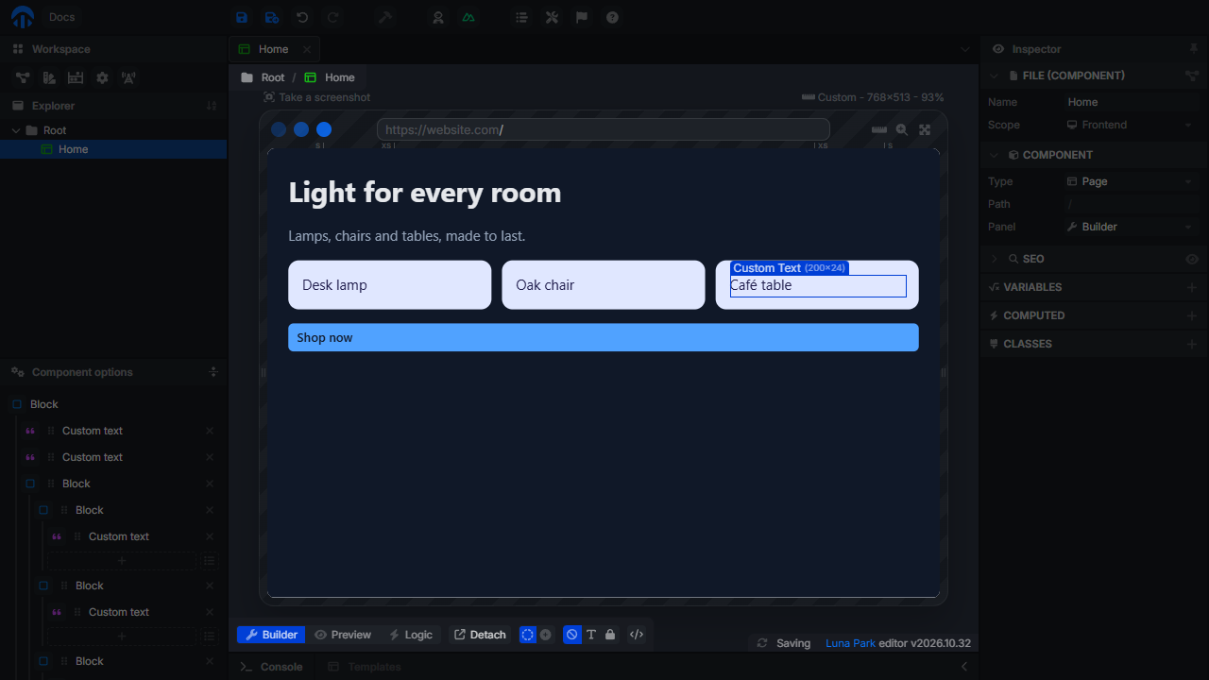The image size is (1209, 680).
Task: Pin the Inspector panel
Action: point(1193,49)
